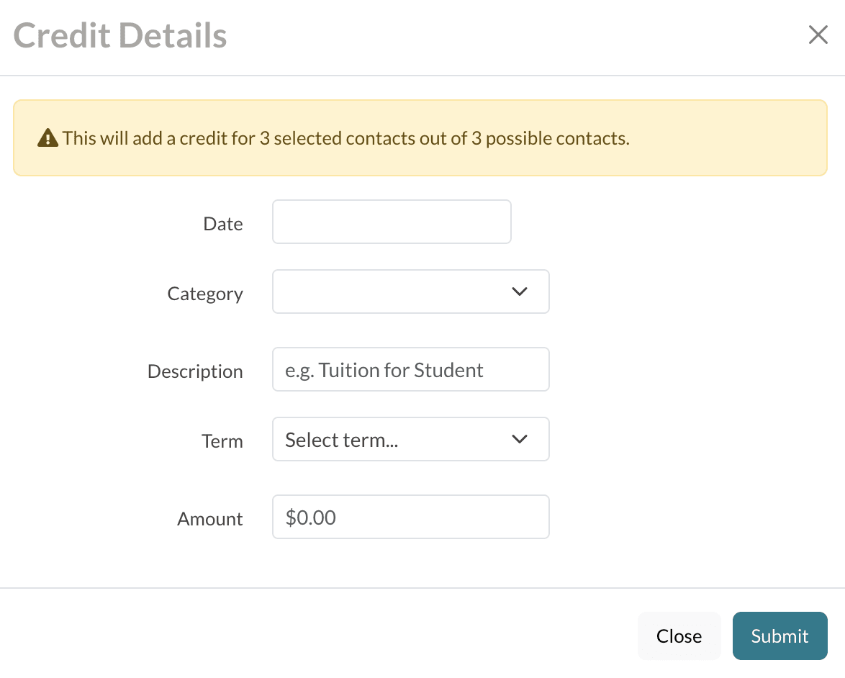Screen dimensions: 845x678
Task: Click the Term field label
Action: (222, 441)
